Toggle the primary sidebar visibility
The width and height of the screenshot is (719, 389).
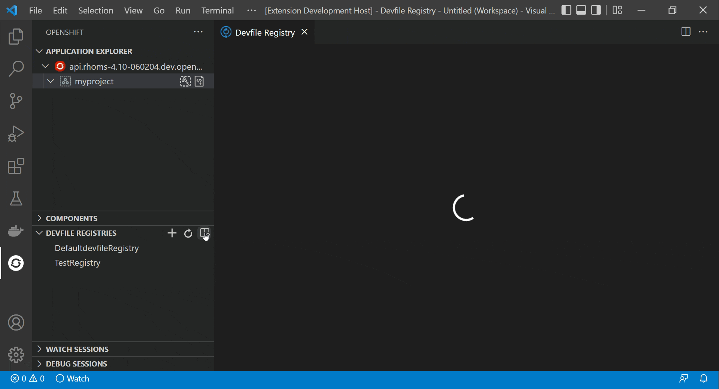tap(566, 10)
